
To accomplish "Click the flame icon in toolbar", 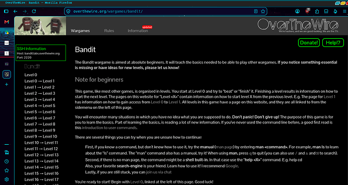I will (x=335, y=11).
